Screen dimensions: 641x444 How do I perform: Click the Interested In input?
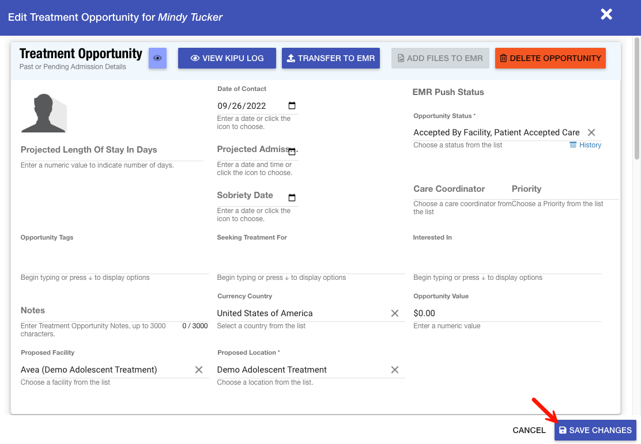(507, 260)
